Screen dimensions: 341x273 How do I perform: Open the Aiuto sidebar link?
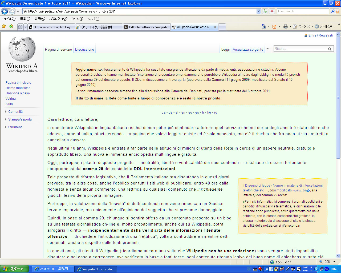tap(9, 104)
